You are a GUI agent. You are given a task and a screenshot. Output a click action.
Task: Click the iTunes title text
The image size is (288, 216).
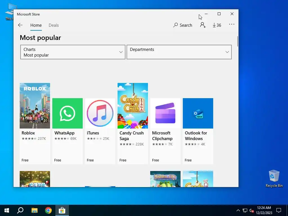93,133
